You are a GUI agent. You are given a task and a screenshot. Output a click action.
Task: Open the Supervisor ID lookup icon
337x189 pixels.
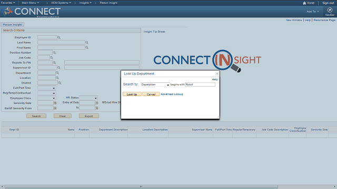pyautogui.click(x=59, y=68)
